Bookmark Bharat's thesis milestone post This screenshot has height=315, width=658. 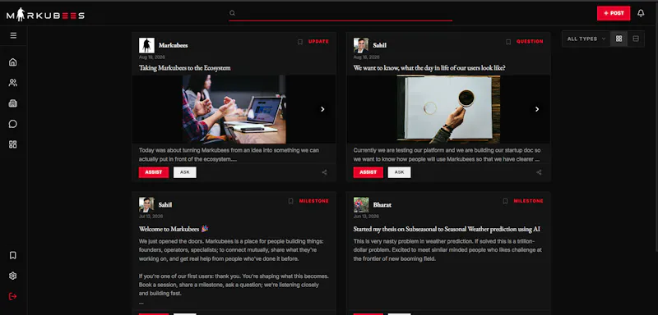505,201
